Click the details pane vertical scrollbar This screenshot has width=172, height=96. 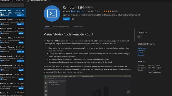134,35
